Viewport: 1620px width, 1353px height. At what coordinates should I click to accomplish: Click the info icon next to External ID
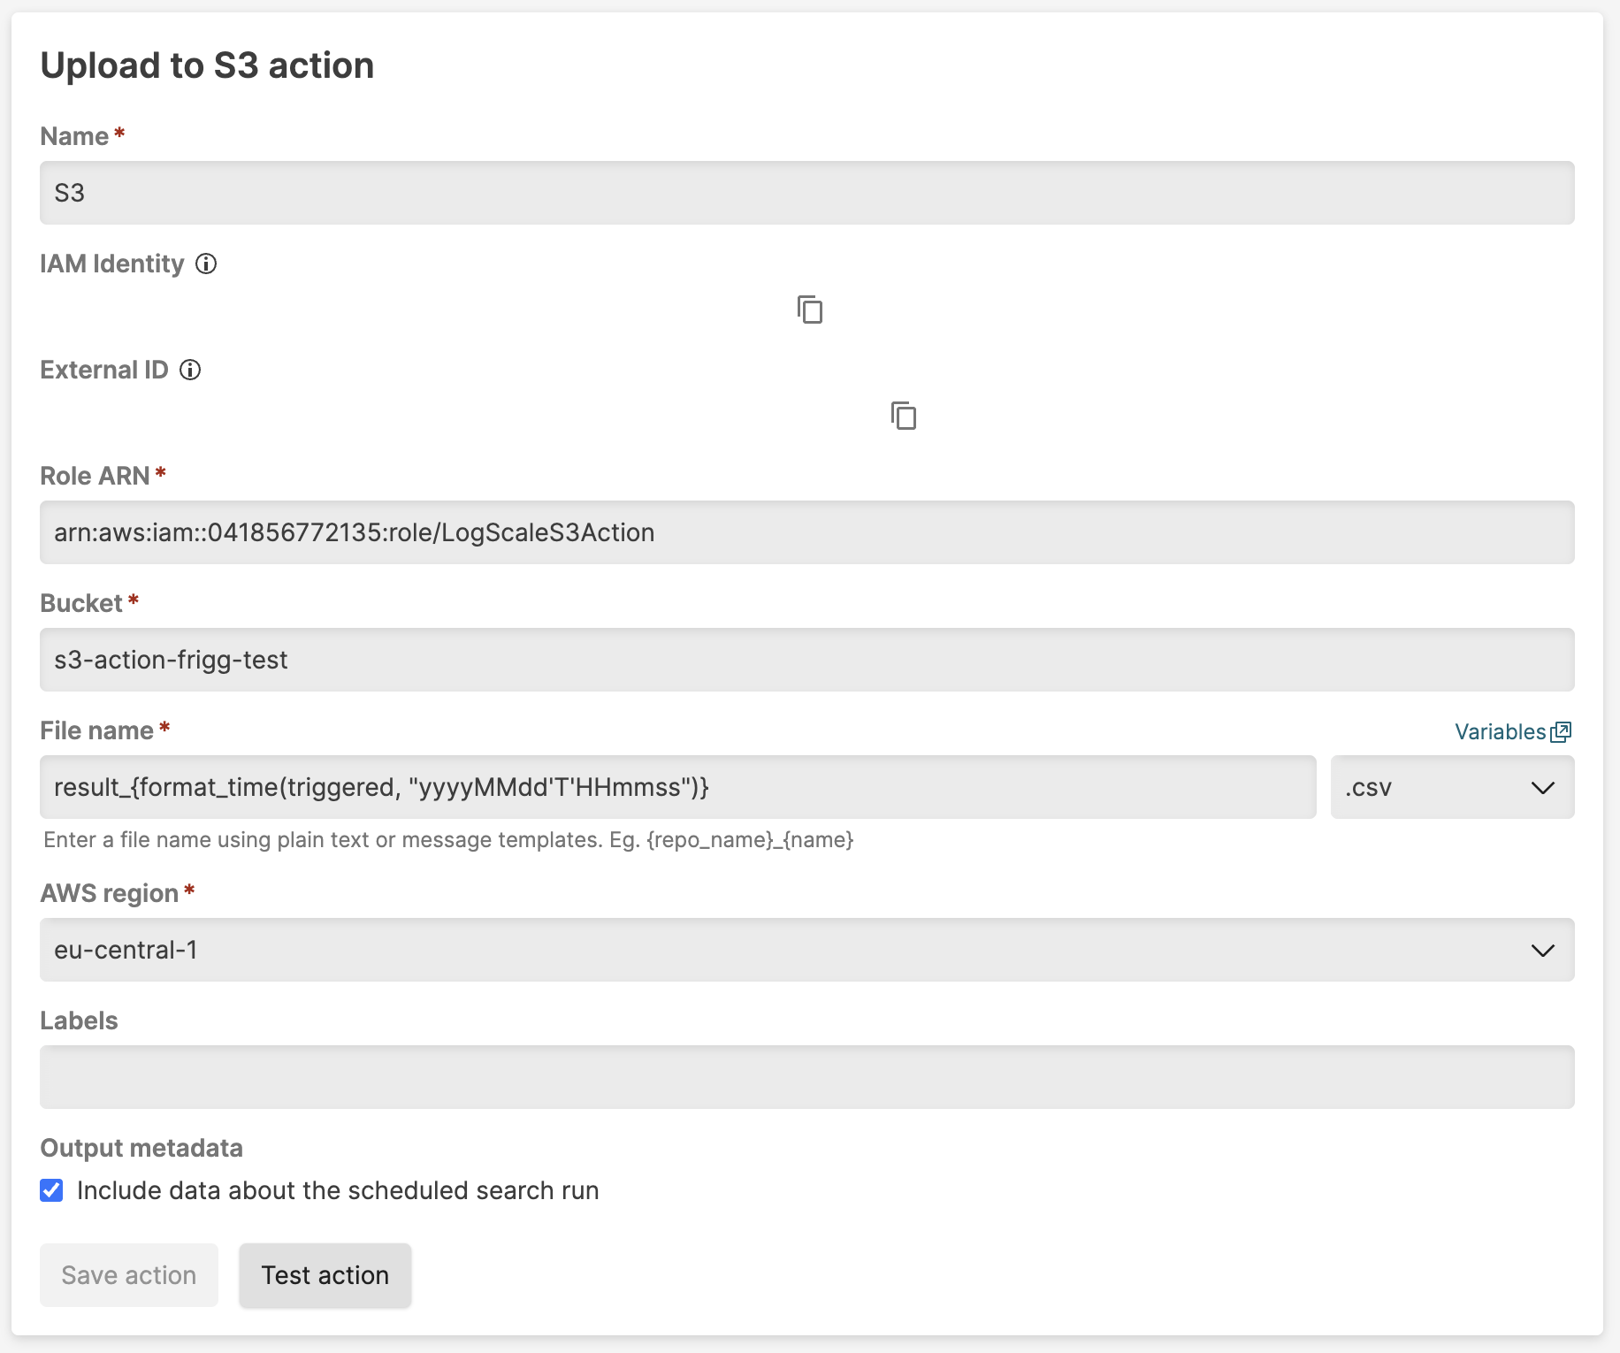190,370
